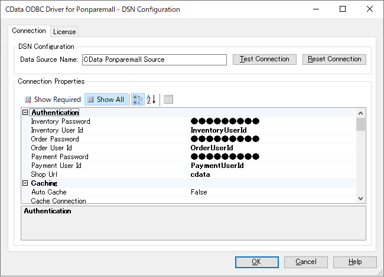The height and width of the screenshot is (277, 384).
Task: Collapse the Caching category
Action: click(25, 183)
